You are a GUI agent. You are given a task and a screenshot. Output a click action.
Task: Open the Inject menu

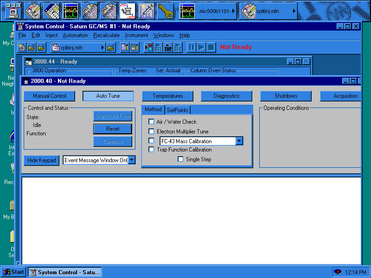(51, 35)
